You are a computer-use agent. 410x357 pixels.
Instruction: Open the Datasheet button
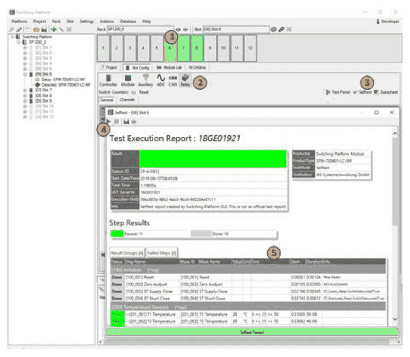coord(386,92)
